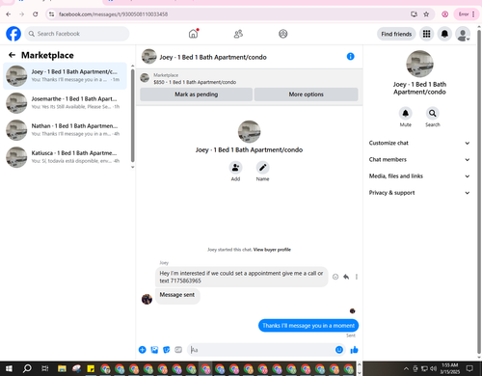
Task: Show hidden system tray icons
Action: click(406, 368)
